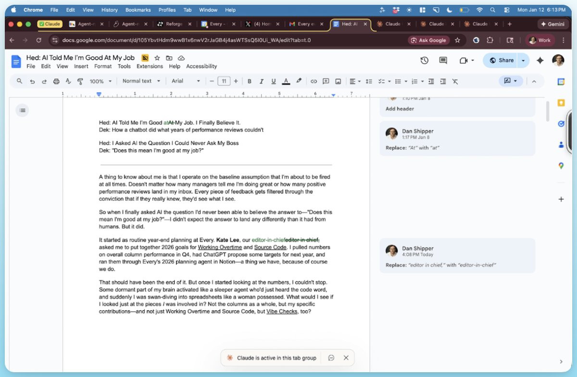The image size is (577, 377).
Task: Increase the paragraph indent
Action: [443, 81]
